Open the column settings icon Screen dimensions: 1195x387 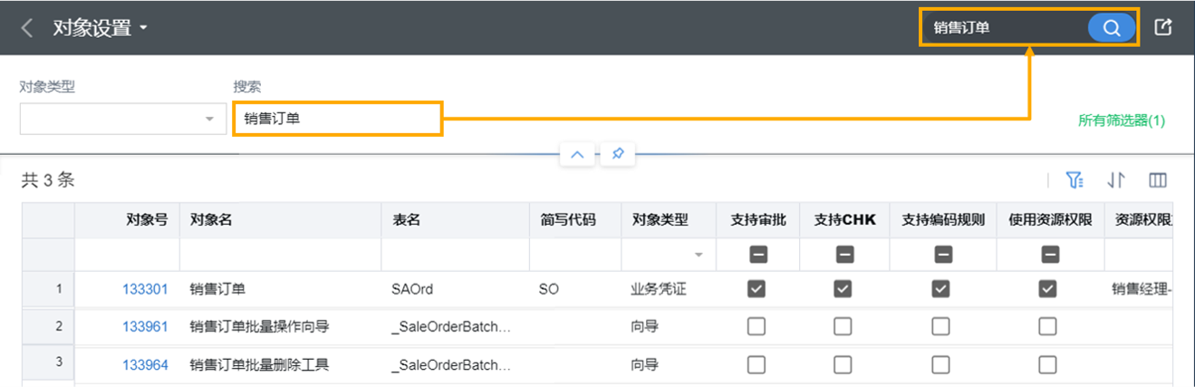[1158, 180]
